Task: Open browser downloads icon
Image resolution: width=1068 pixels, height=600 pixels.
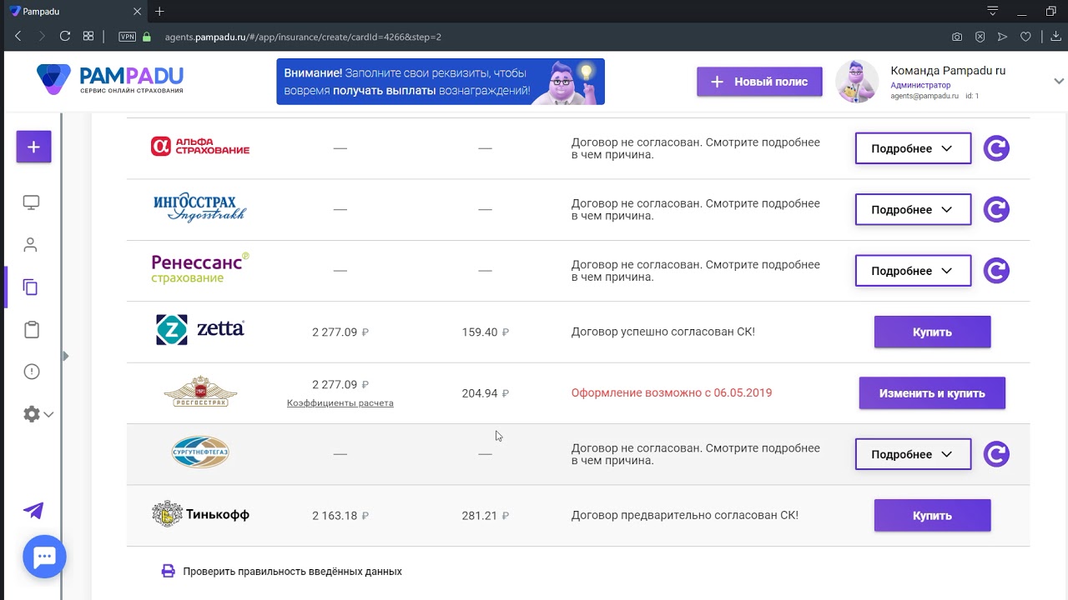Action: pyautogui.click(x=1055, y=37)
